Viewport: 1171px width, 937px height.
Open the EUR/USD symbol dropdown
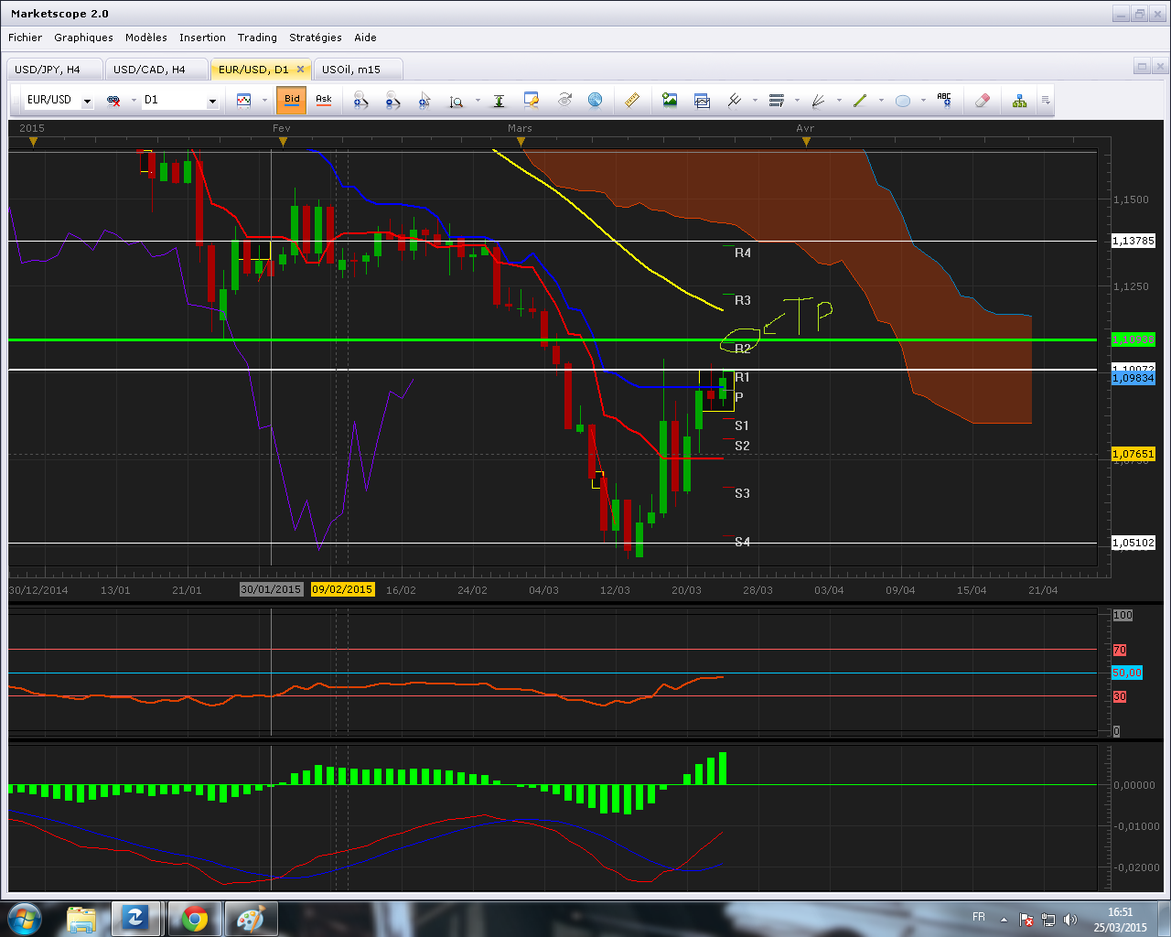point(87,102)
